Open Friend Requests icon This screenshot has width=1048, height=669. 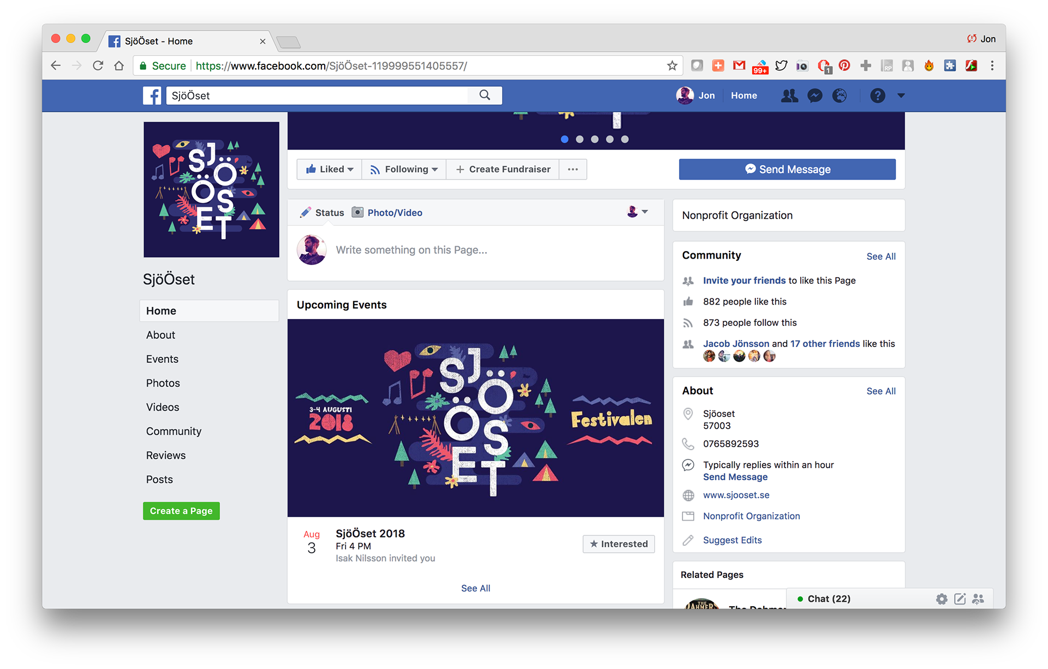pos(789,95)
